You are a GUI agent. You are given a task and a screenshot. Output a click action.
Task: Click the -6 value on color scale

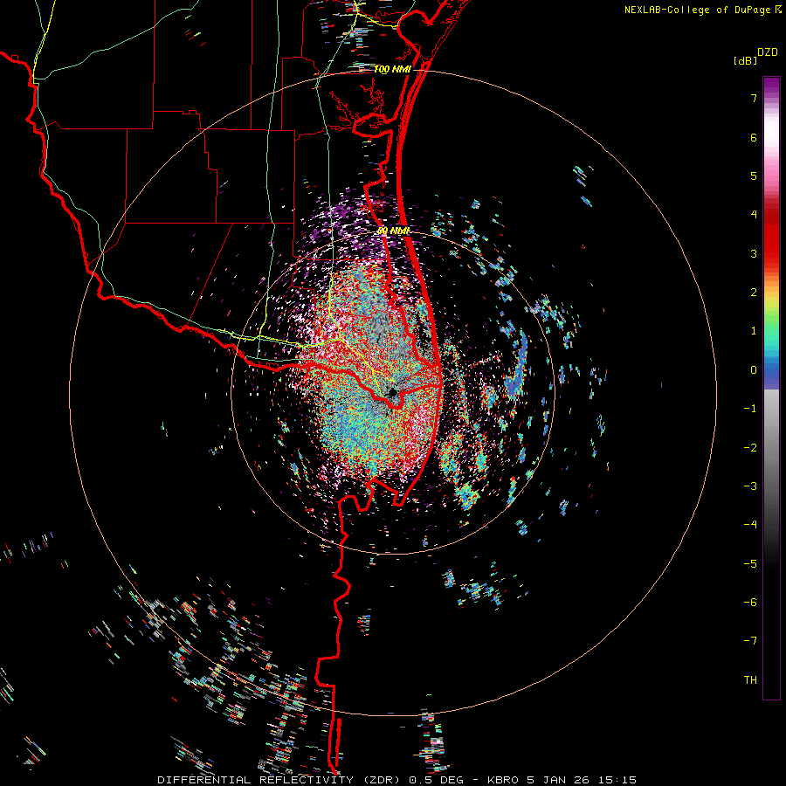750,603
